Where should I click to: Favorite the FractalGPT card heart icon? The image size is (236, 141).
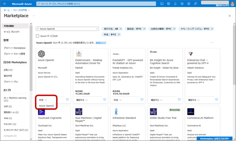coord(142,100)
